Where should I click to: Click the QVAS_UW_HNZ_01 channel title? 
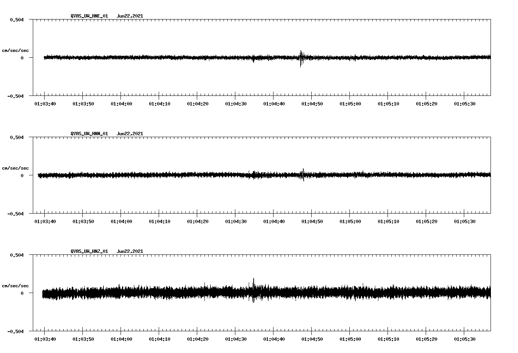tap(89, 251)
